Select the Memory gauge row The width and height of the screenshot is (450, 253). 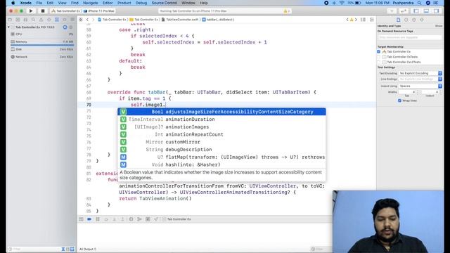[x=42, y=42]
